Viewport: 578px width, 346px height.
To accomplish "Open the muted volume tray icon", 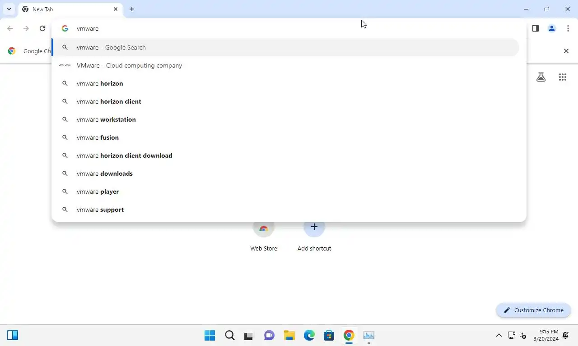I will [523, 335].
